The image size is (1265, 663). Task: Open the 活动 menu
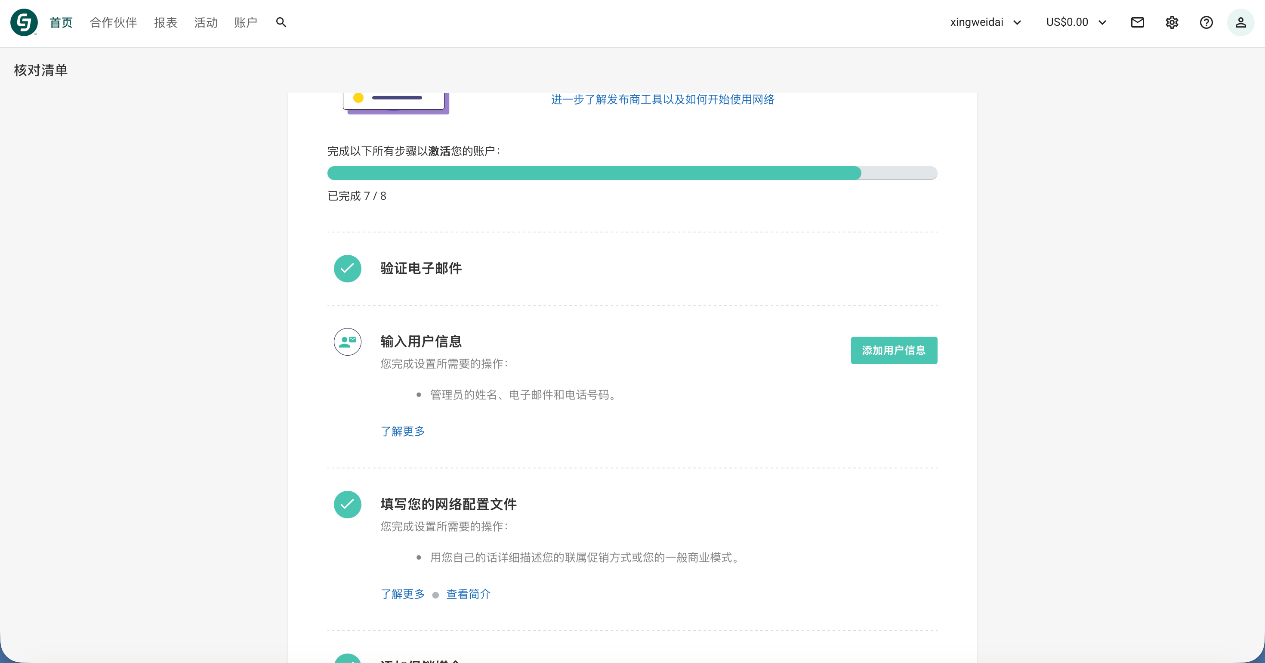click(206, 23)
